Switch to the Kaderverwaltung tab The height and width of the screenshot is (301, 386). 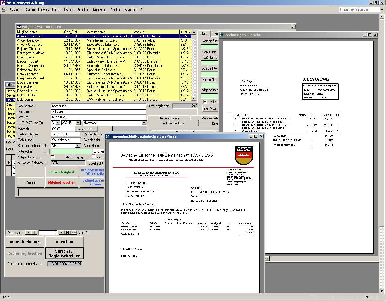tap(173, 123)
